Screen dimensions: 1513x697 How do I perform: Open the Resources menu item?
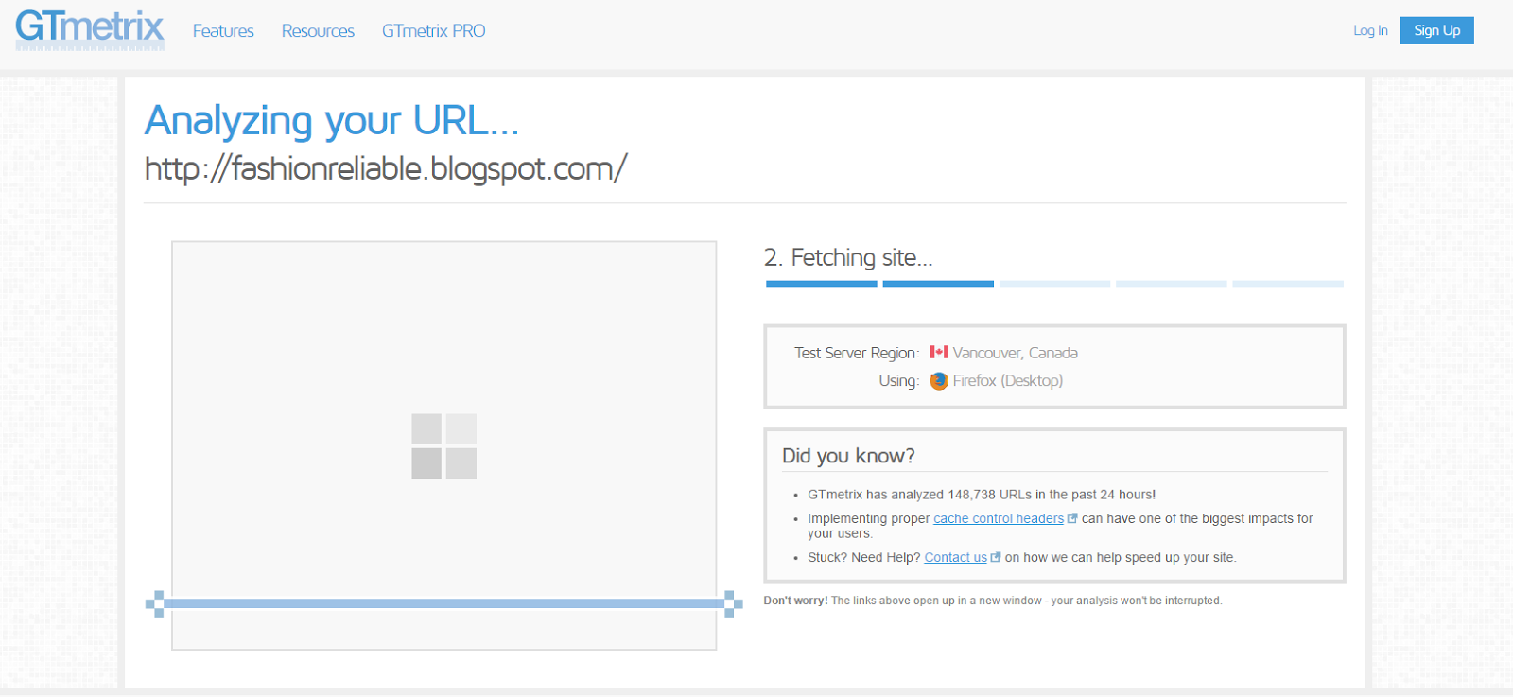coord(318,31)
